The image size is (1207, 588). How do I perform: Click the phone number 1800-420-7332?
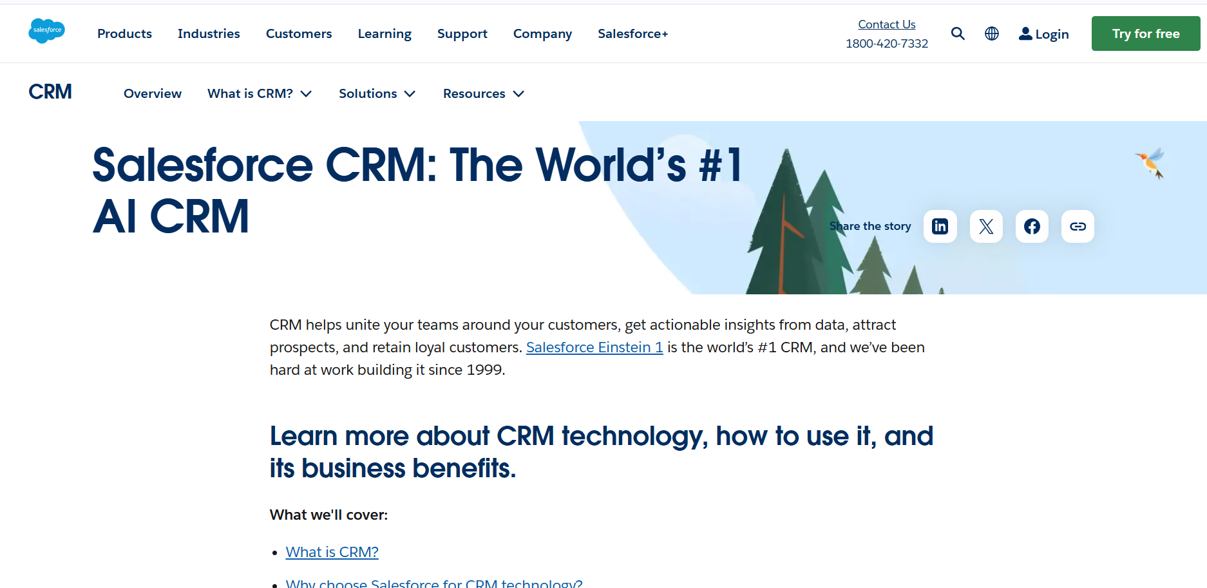(886, 44)
